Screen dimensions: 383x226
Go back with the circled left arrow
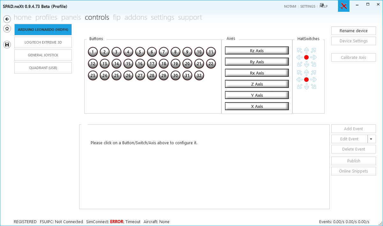click(x=7, y=19)
